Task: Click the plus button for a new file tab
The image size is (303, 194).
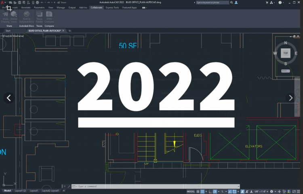Action: click(70, 31)
